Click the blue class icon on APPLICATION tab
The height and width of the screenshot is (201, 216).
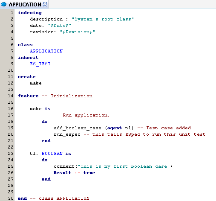click(3, 4)
